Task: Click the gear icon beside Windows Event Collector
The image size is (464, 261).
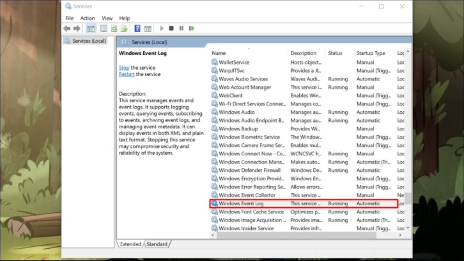Action: pos(215,195)
